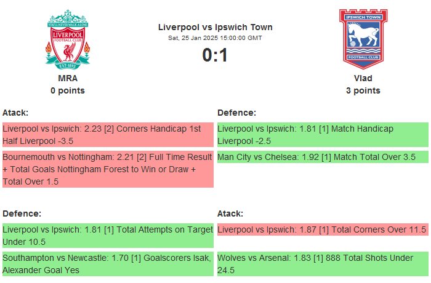Click the lower-left Defence section heading
This screenshot has width=431, height=283.
pos(22,213)
